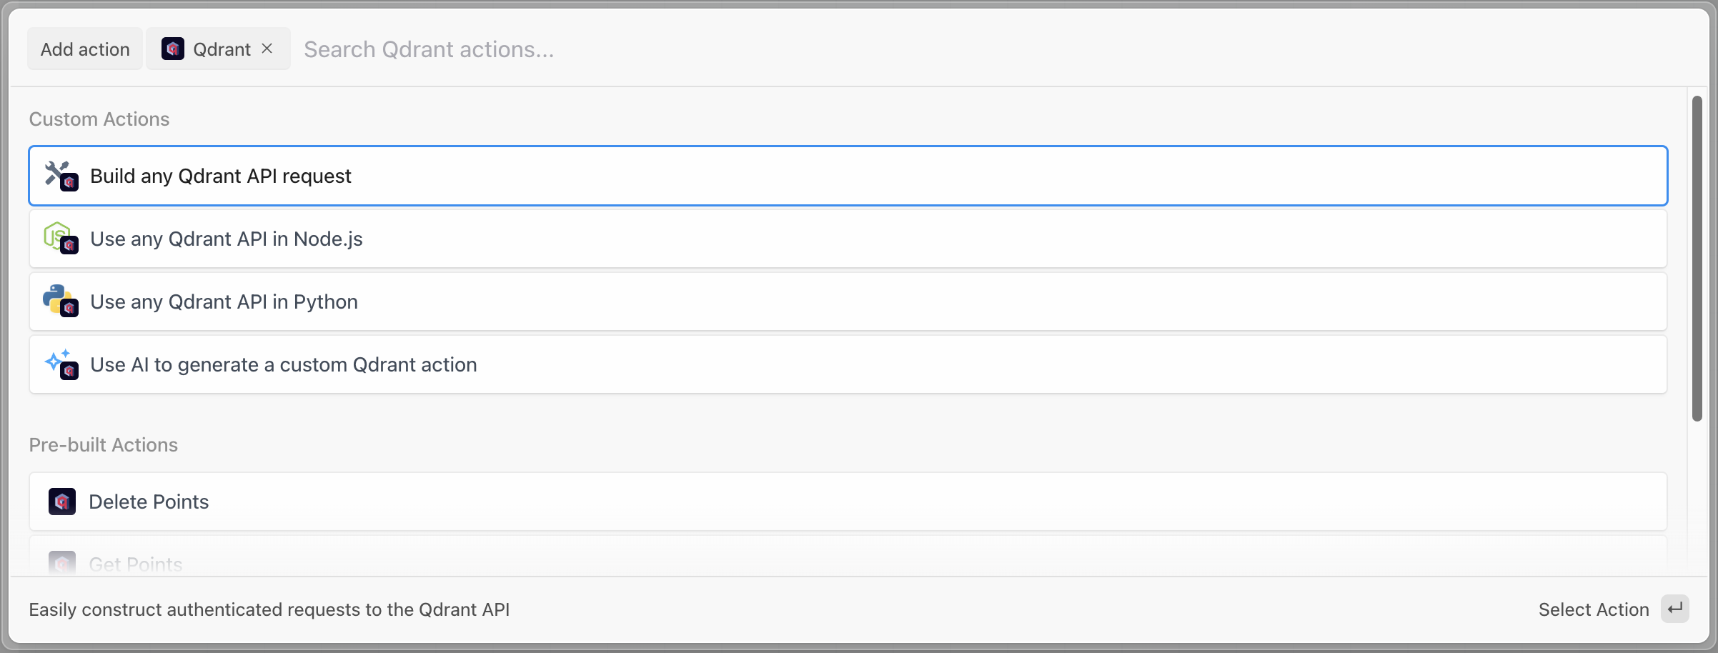Viewport: 1718px width, 653px height.
Task: Remove the Qdrant filter via its X
Action: (x=267, y=49)
